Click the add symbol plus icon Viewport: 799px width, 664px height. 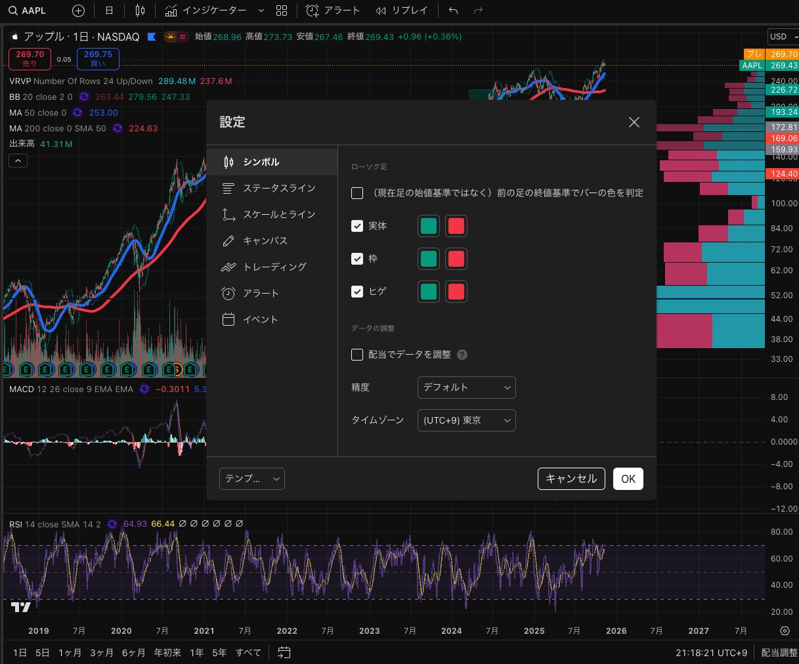(78, 11)
